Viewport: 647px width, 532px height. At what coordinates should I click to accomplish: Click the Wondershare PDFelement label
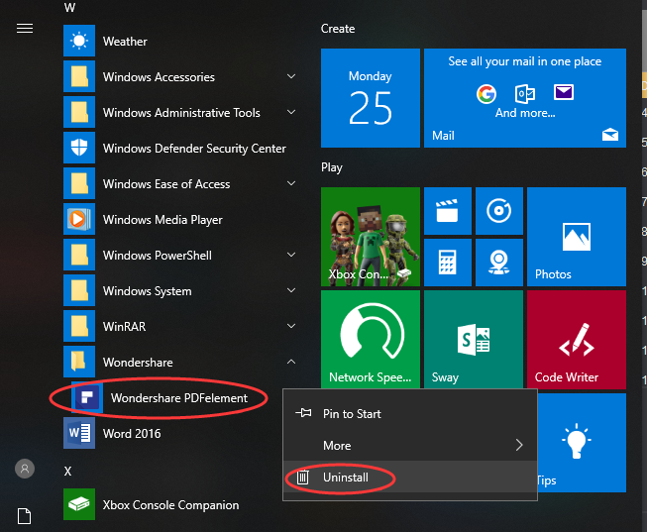pyautogui.click(x=179, y=398)
